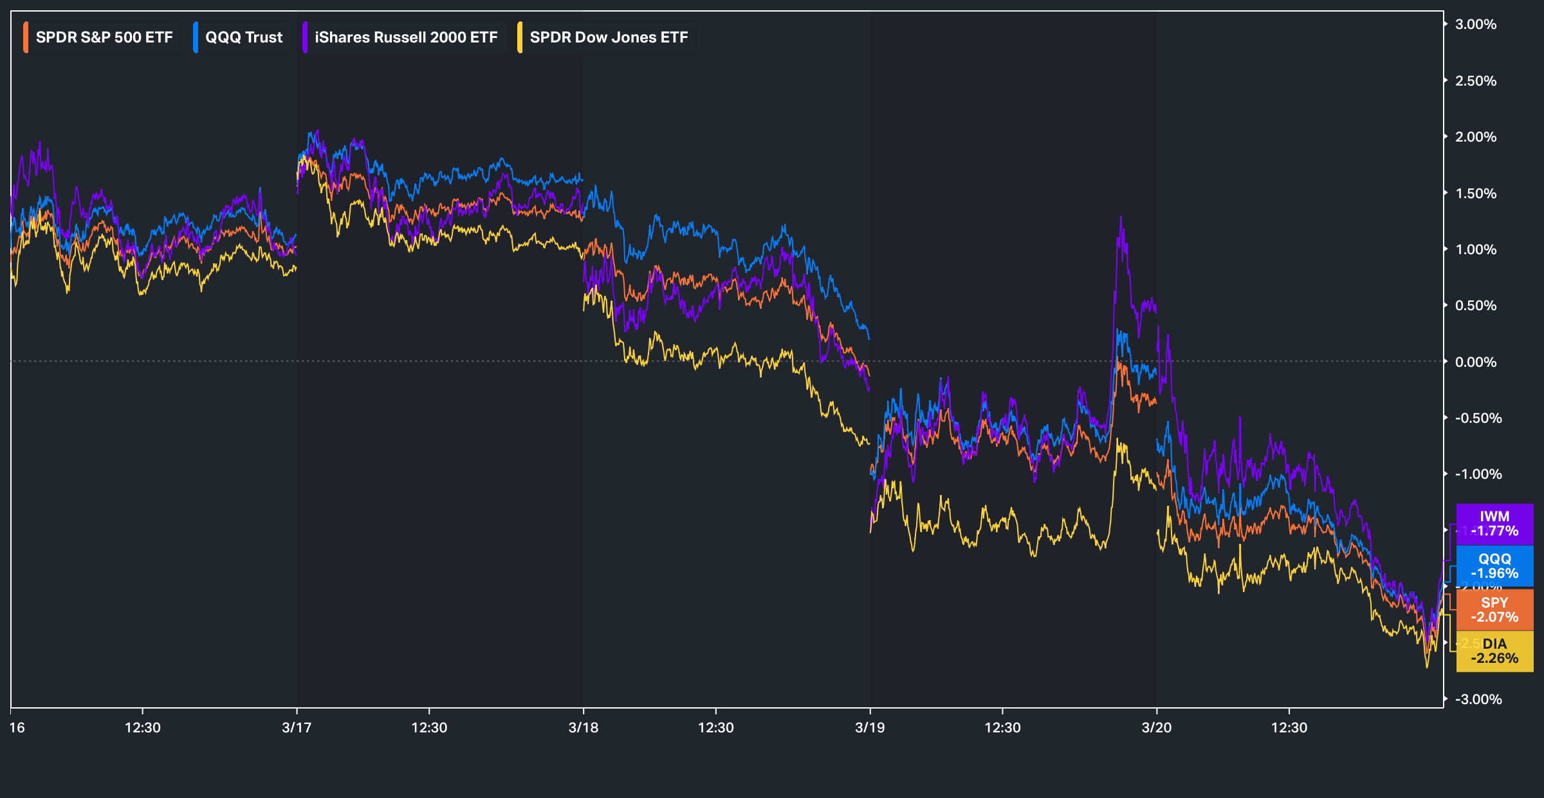Click the blue swatch beside QQQ Trust

coord(196,37)
